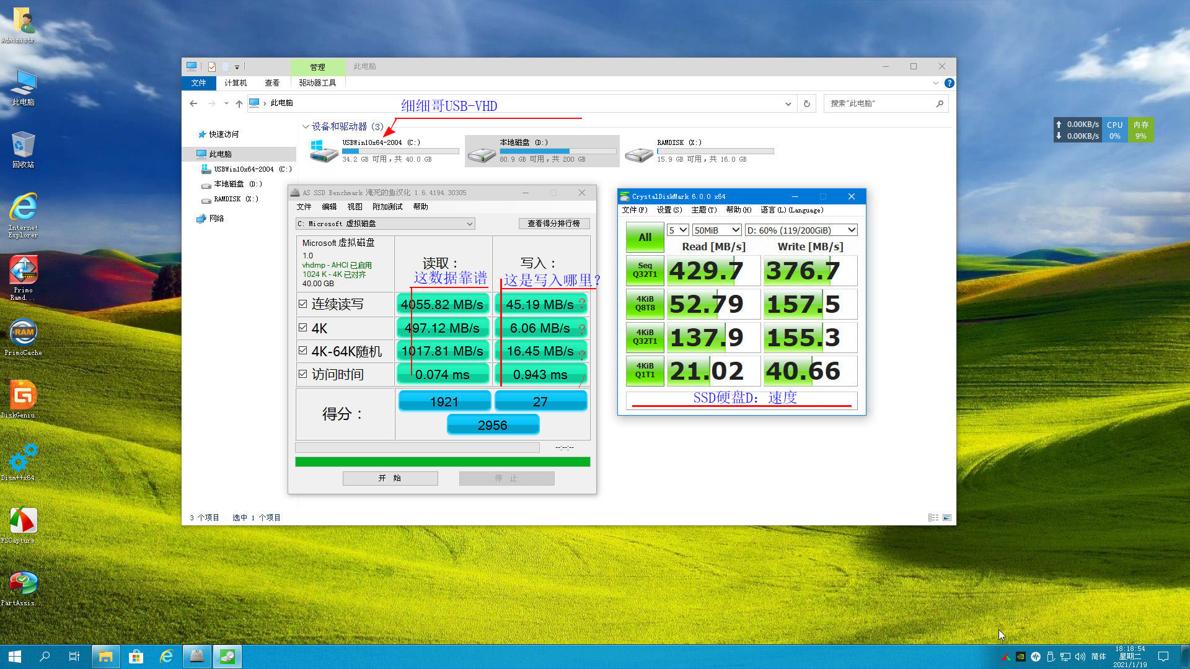Image resolution: width=1190 pixels, height=669 pixels.
Task: Click the Explorer up-directory arrow
Action: (239, 103)
